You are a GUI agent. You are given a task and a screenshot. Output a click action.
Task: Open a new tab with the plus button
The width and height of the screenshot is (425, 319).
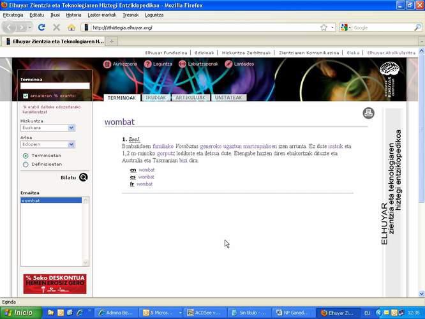(112, 41)
